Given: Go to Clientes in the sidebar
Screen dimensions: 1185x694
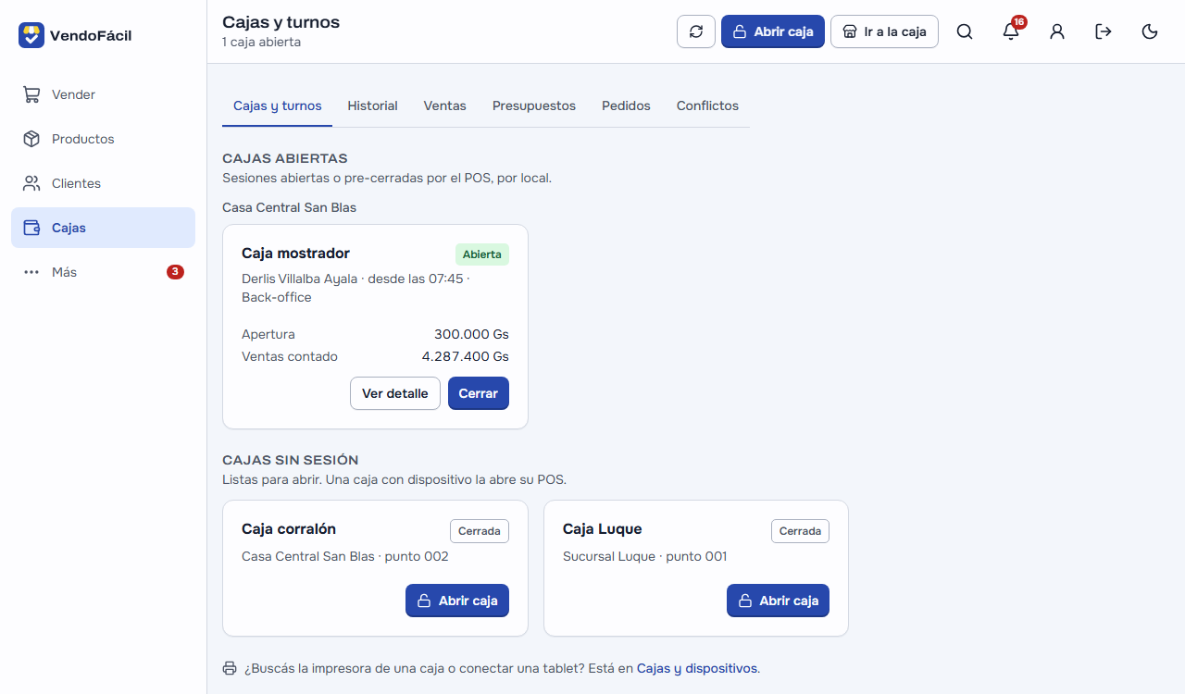Looking at the screenshot, I should pyautogui.click(x=103, y=183).
